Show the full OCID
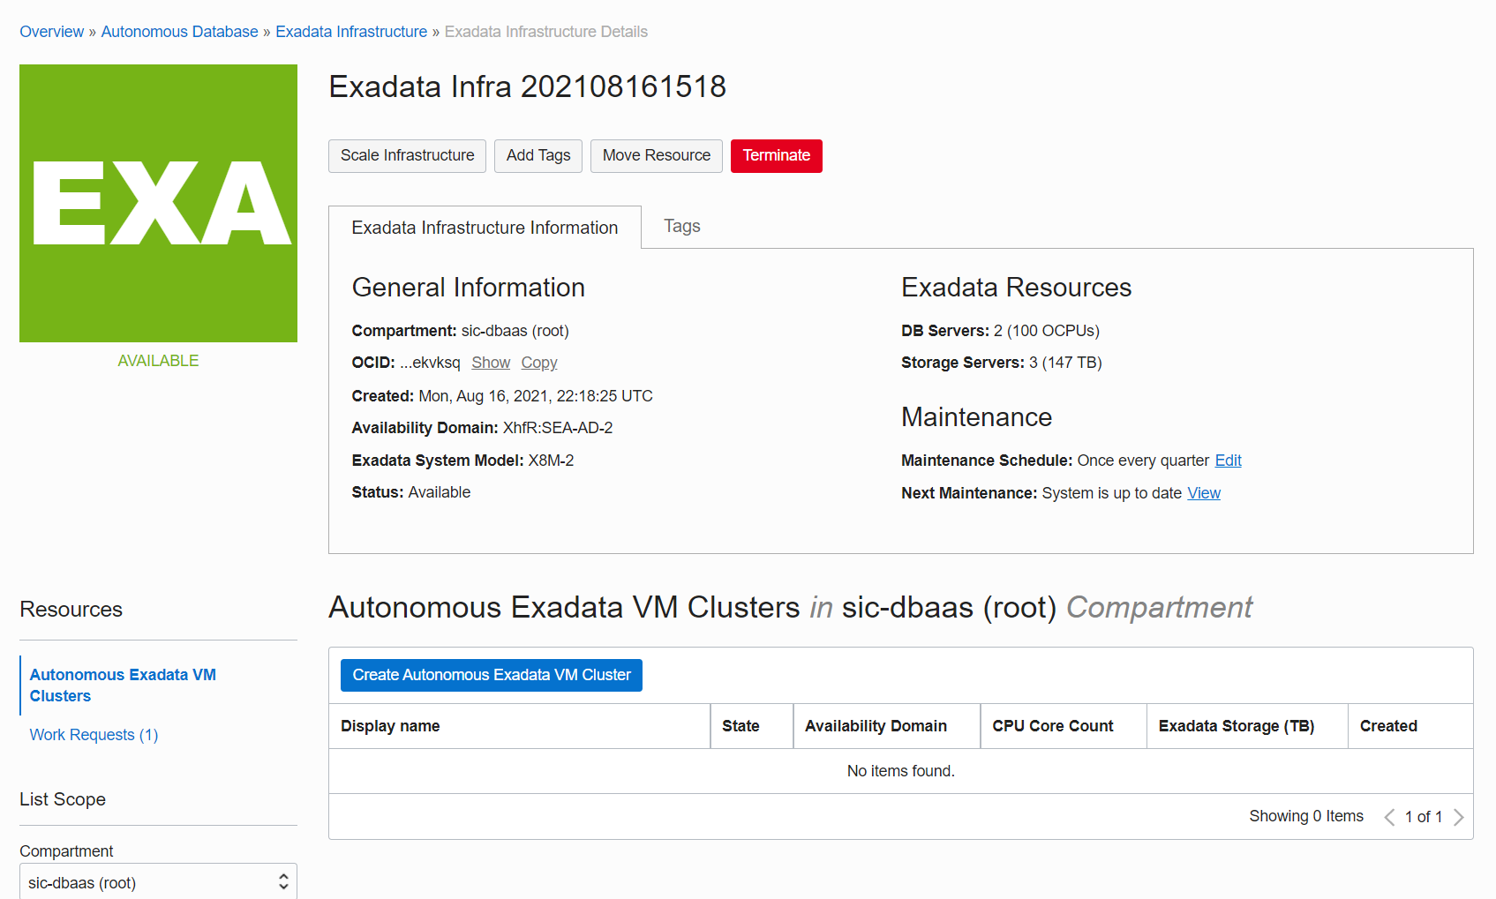Viewport: 1496px width, 899px height. click(491, 363)
